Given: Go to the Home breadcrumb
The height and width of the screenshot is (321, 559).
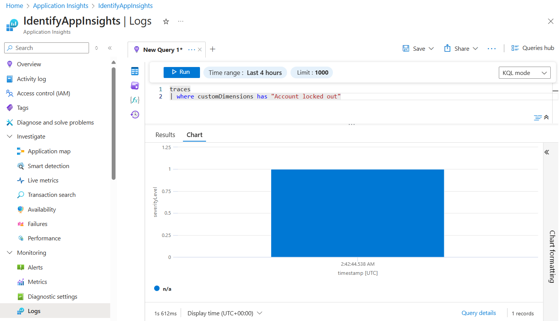Looking at the screenshot, I should pos(14,6).
